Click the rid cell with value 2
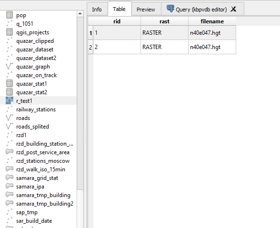280x228 pixels. (x=117, y=47)
